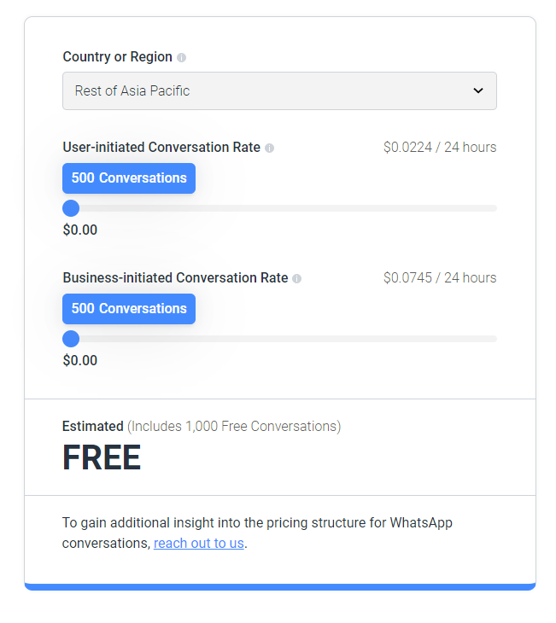Click the Estimated heading text
Viewport: 556px width, 623px height.
point(93,427)
